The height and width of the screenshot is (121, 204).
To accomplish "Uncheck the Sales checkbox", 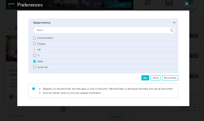I will pyautogui.click(x=34, y=62).
